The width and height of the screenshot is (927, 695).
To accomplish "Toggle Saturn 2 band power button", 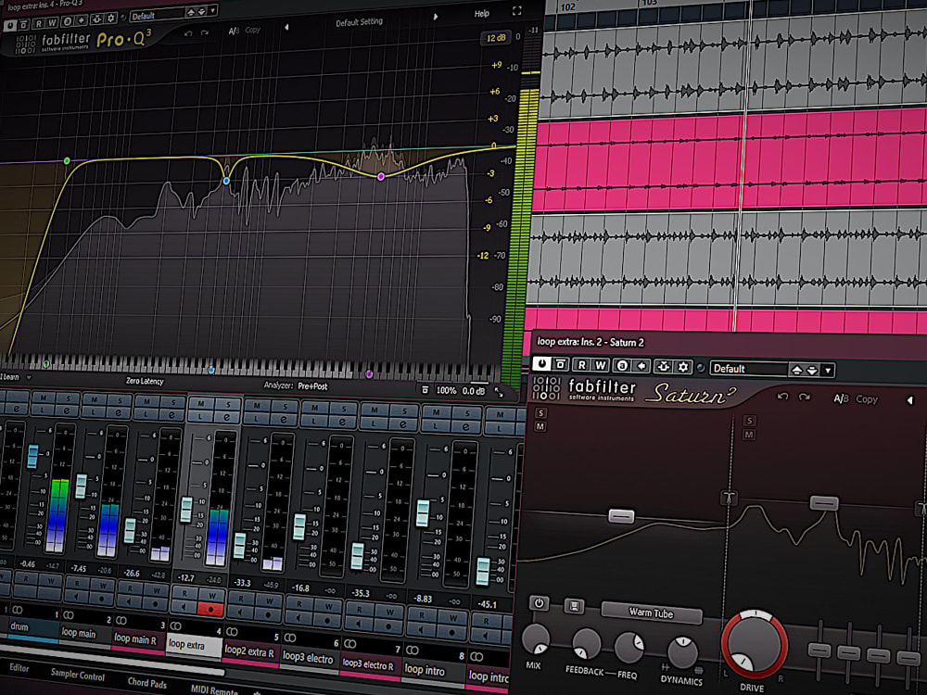I will tap(539, 603).
